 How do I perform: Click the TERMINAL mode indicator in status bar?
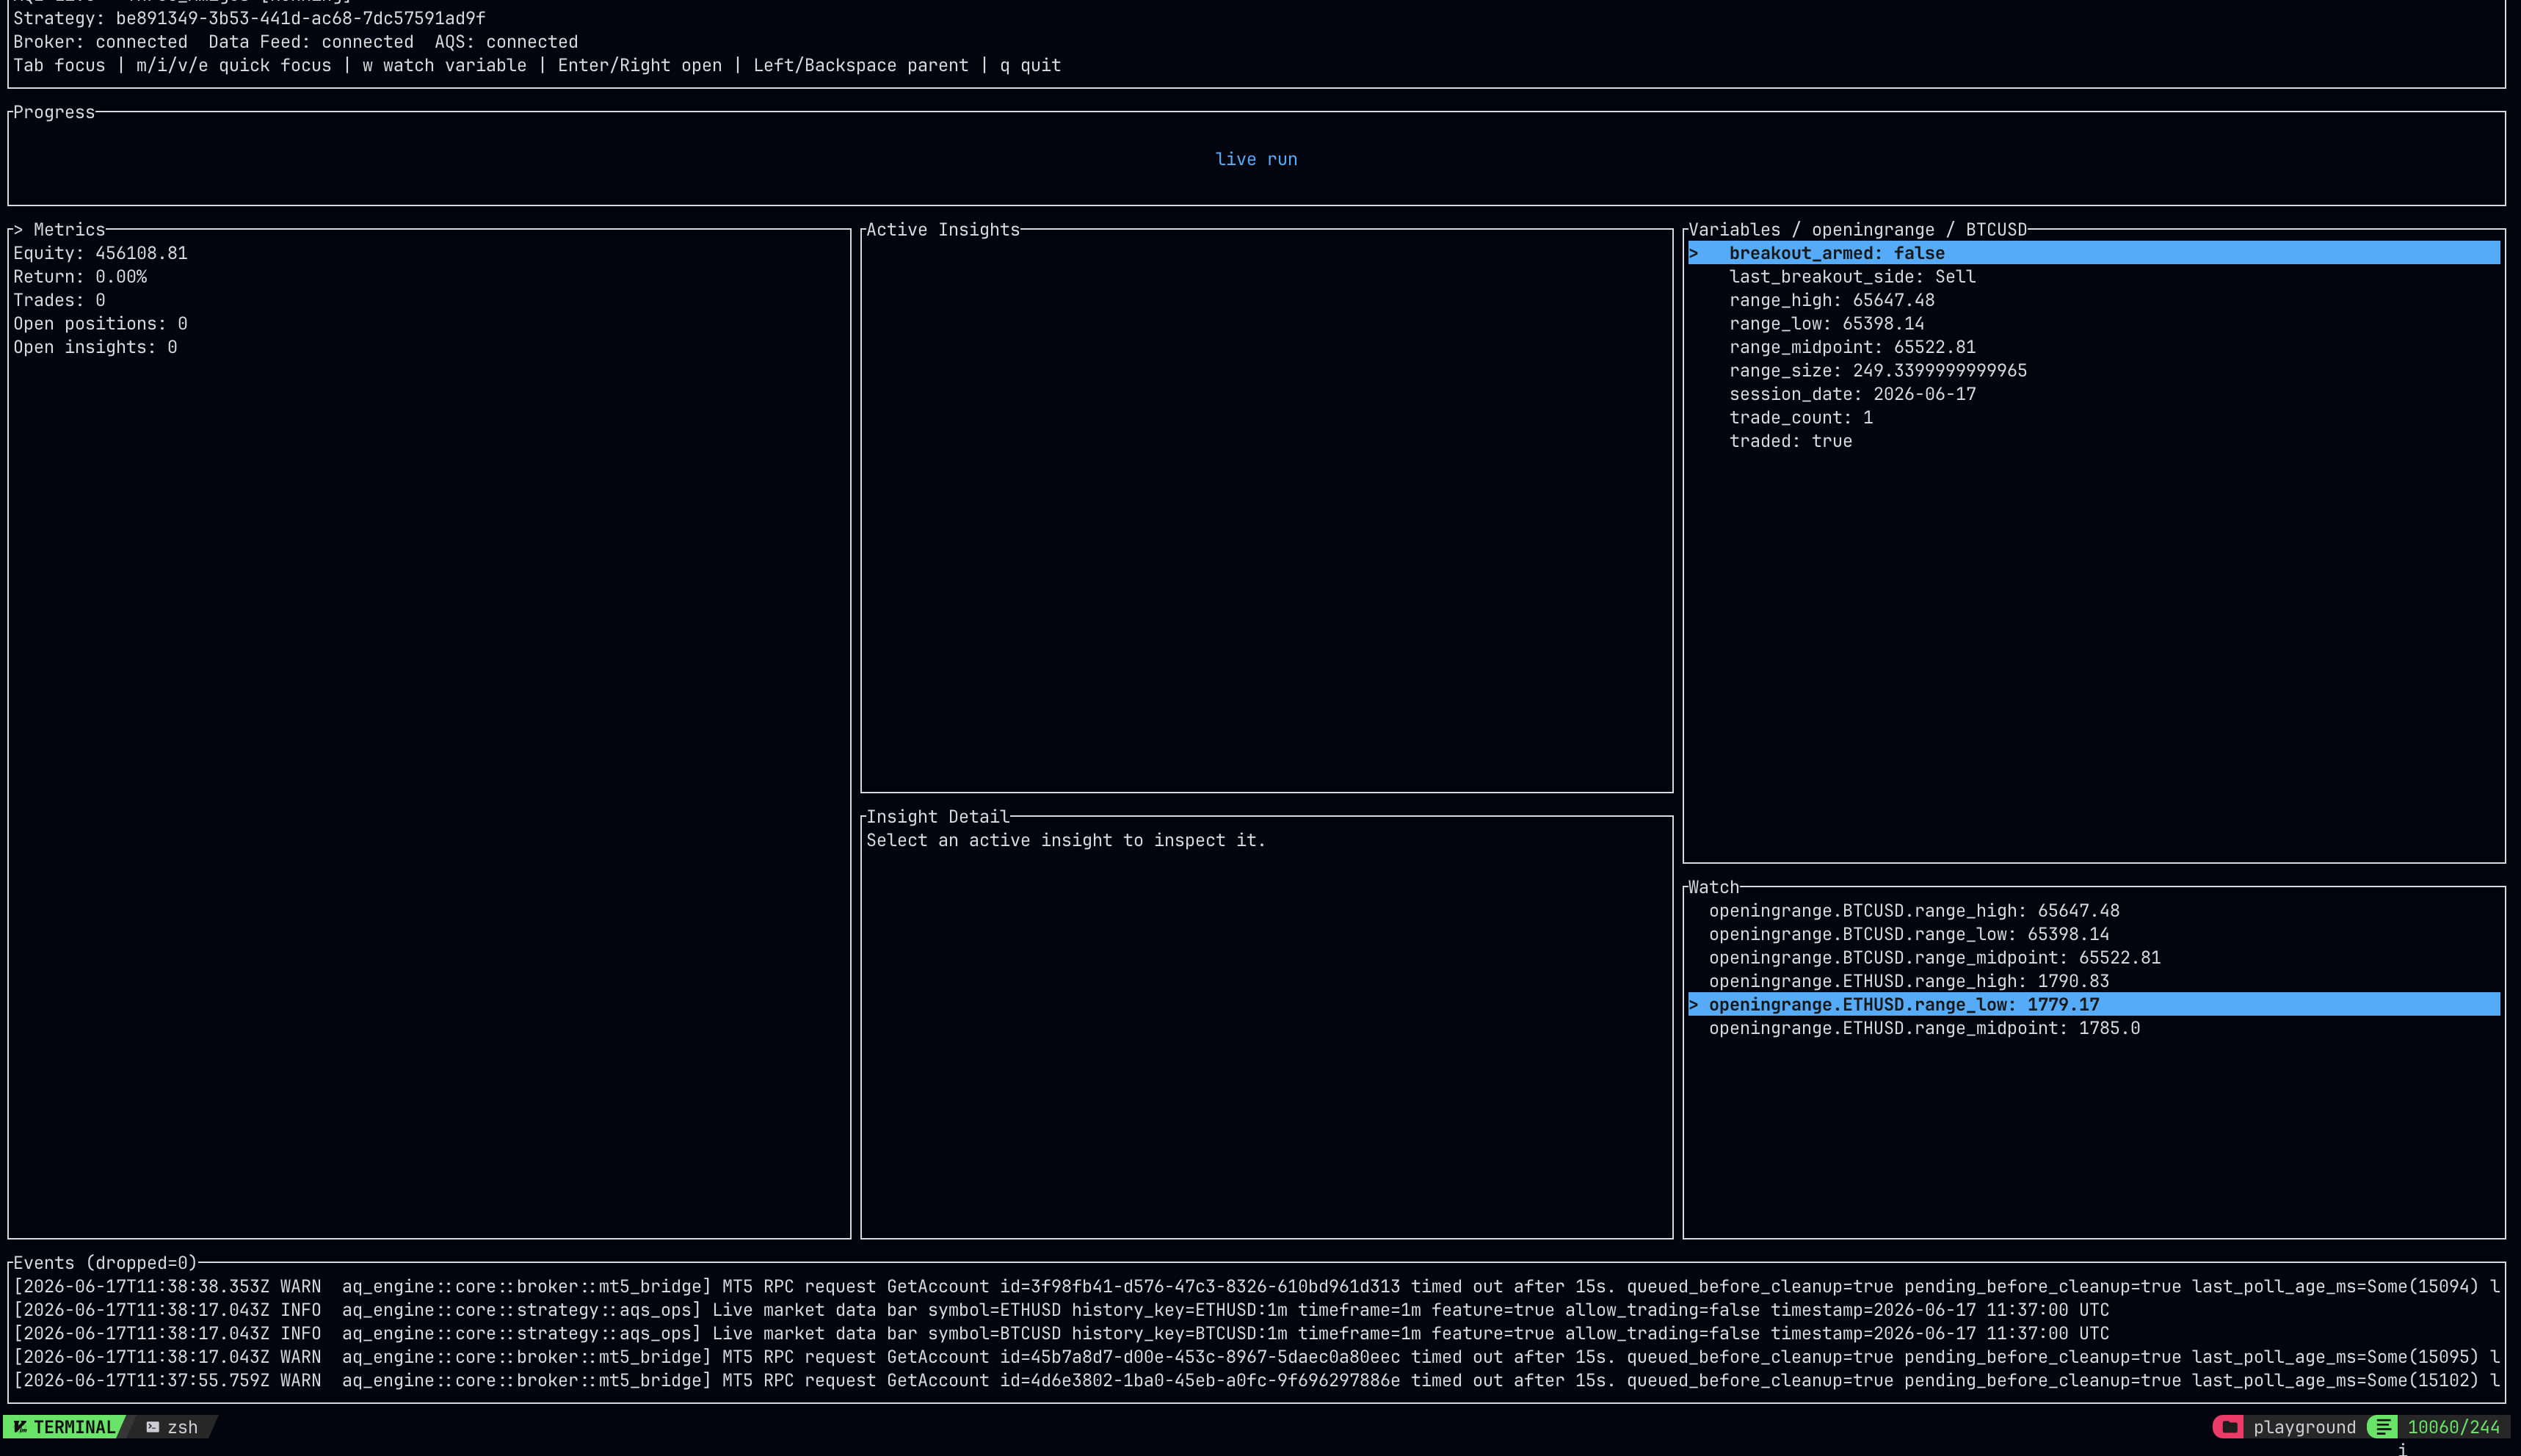click(x=65, y=1427)
